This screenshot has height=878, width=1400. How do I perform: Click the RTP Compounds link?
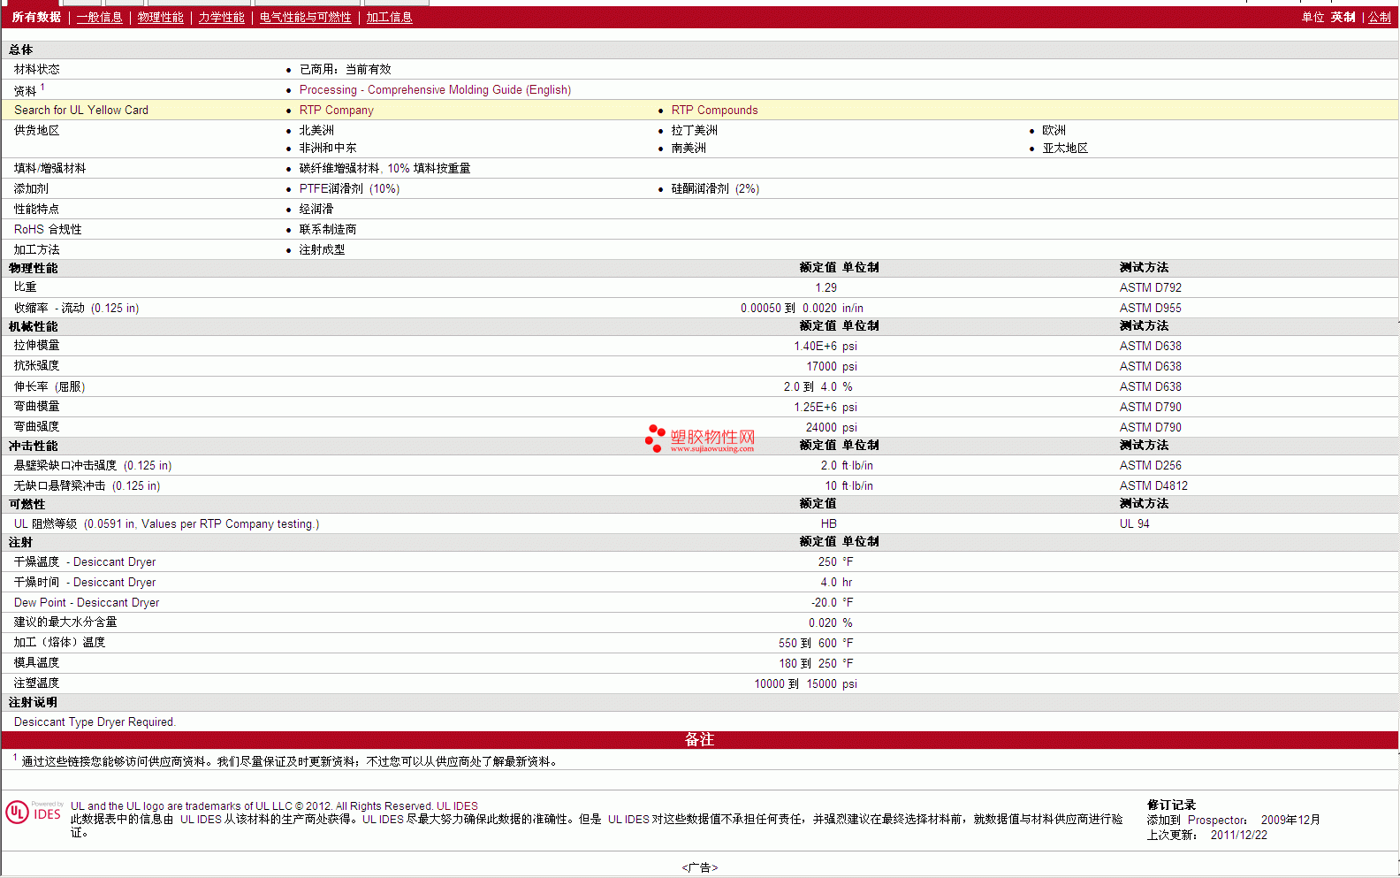click(714, 110)
